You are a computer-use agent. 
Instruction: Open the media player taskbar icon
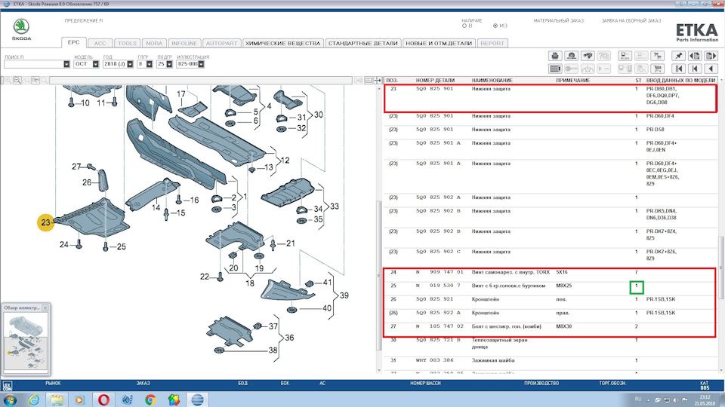(x=80, y=399)
